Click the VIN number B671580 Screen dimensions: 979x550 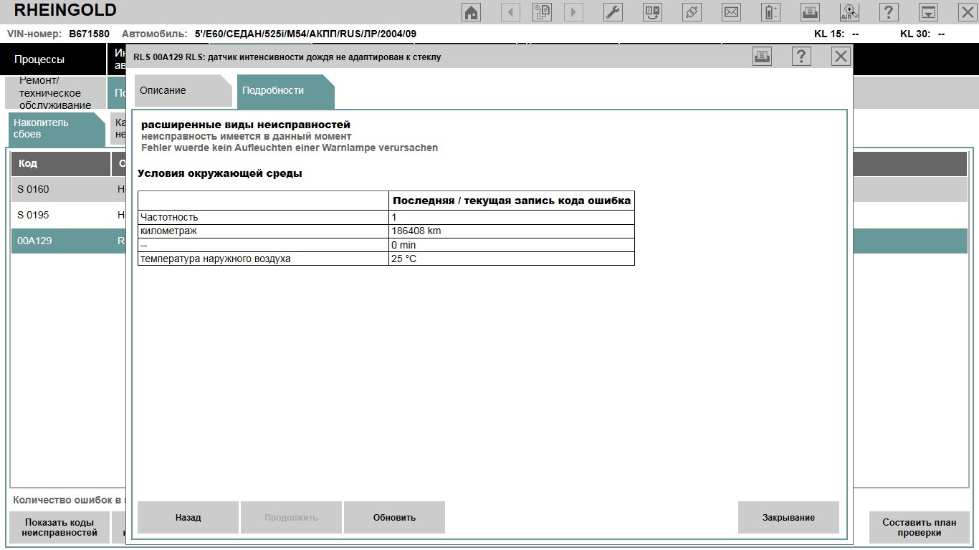click(89, 34)
